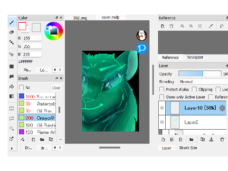Click the Clear button in the Brush panel
Image resolution: width=228 pixels, height=171 pixels.
tap(56, 88)
